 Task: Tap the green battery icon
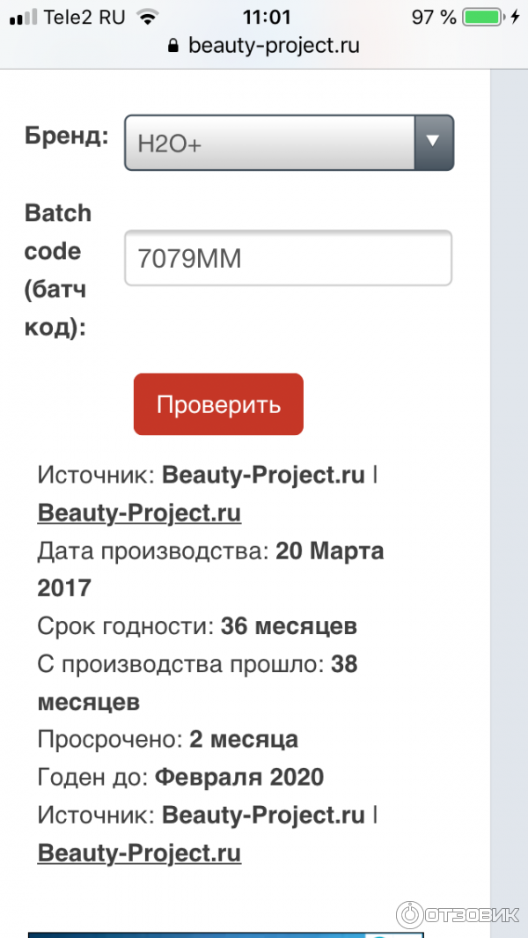tap(482, 17)
